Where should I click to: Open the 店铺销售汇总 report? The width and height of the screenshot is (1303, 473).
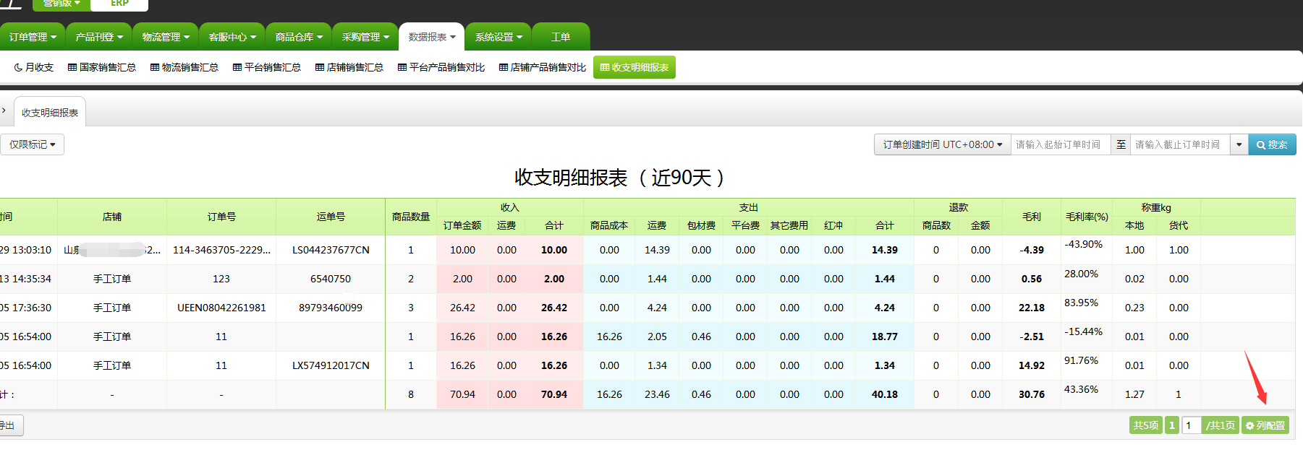pos(349,67)
